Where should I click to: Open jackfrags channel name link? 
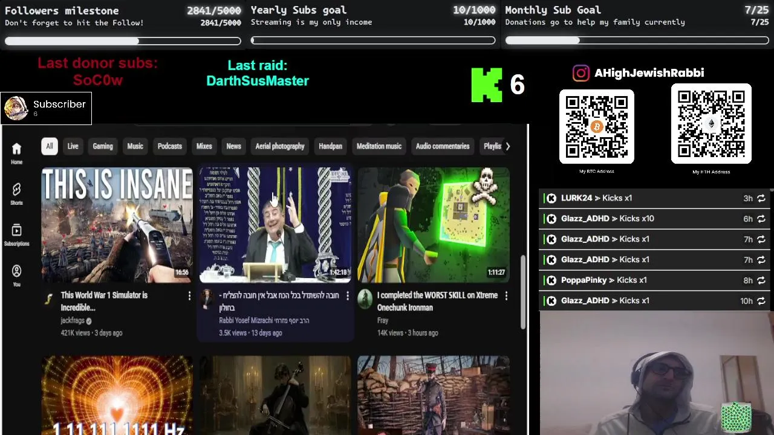click(73, 321)
